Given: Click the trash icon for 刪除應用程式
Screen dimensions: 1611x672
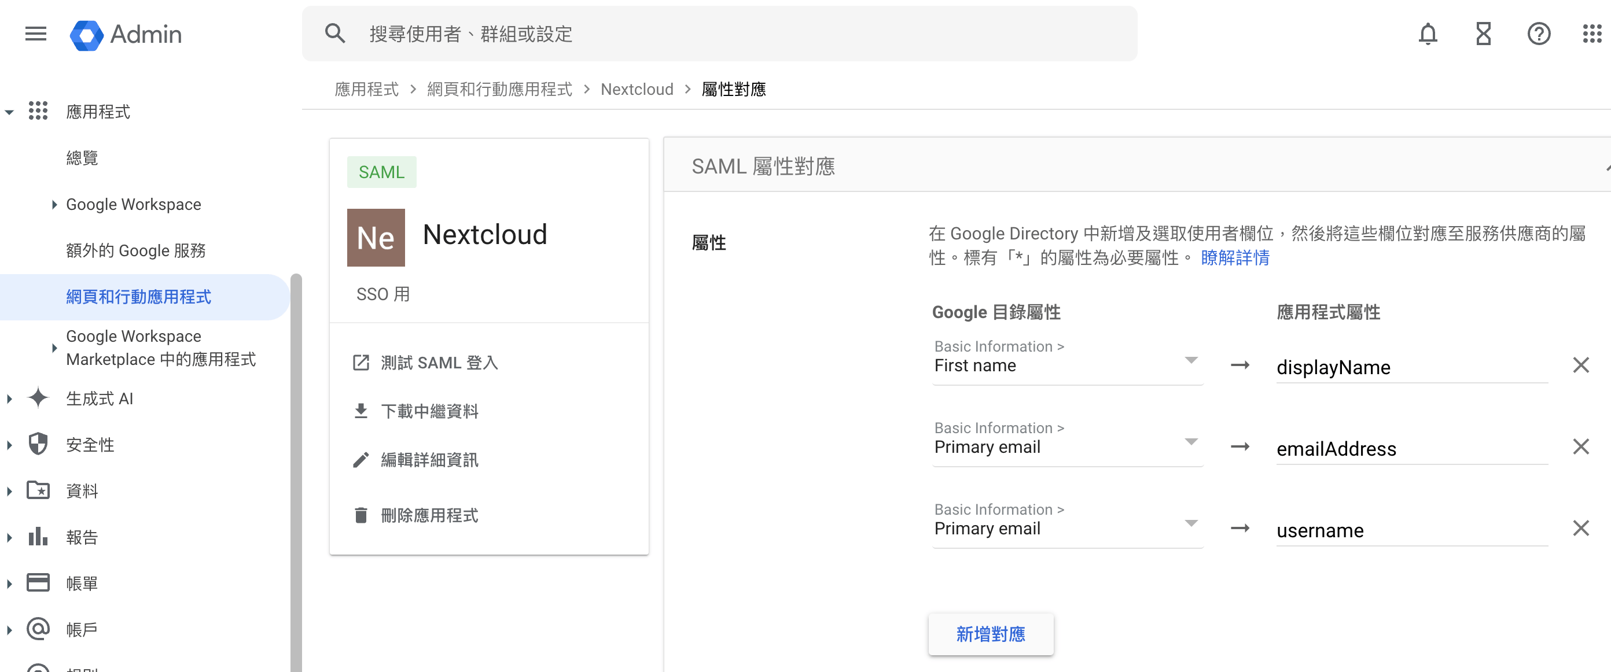Looking at the screenshot, I should click(361, 515).
